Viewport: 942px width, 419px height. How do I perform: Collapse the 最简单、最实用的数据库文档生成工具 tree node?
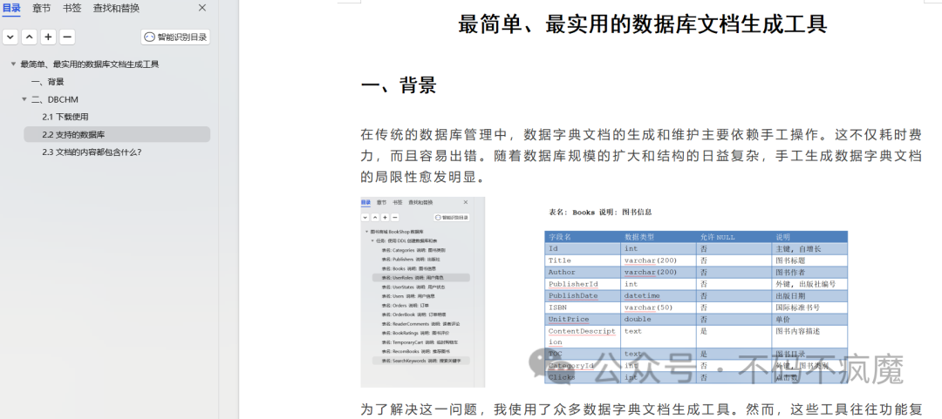coord(13,64)
